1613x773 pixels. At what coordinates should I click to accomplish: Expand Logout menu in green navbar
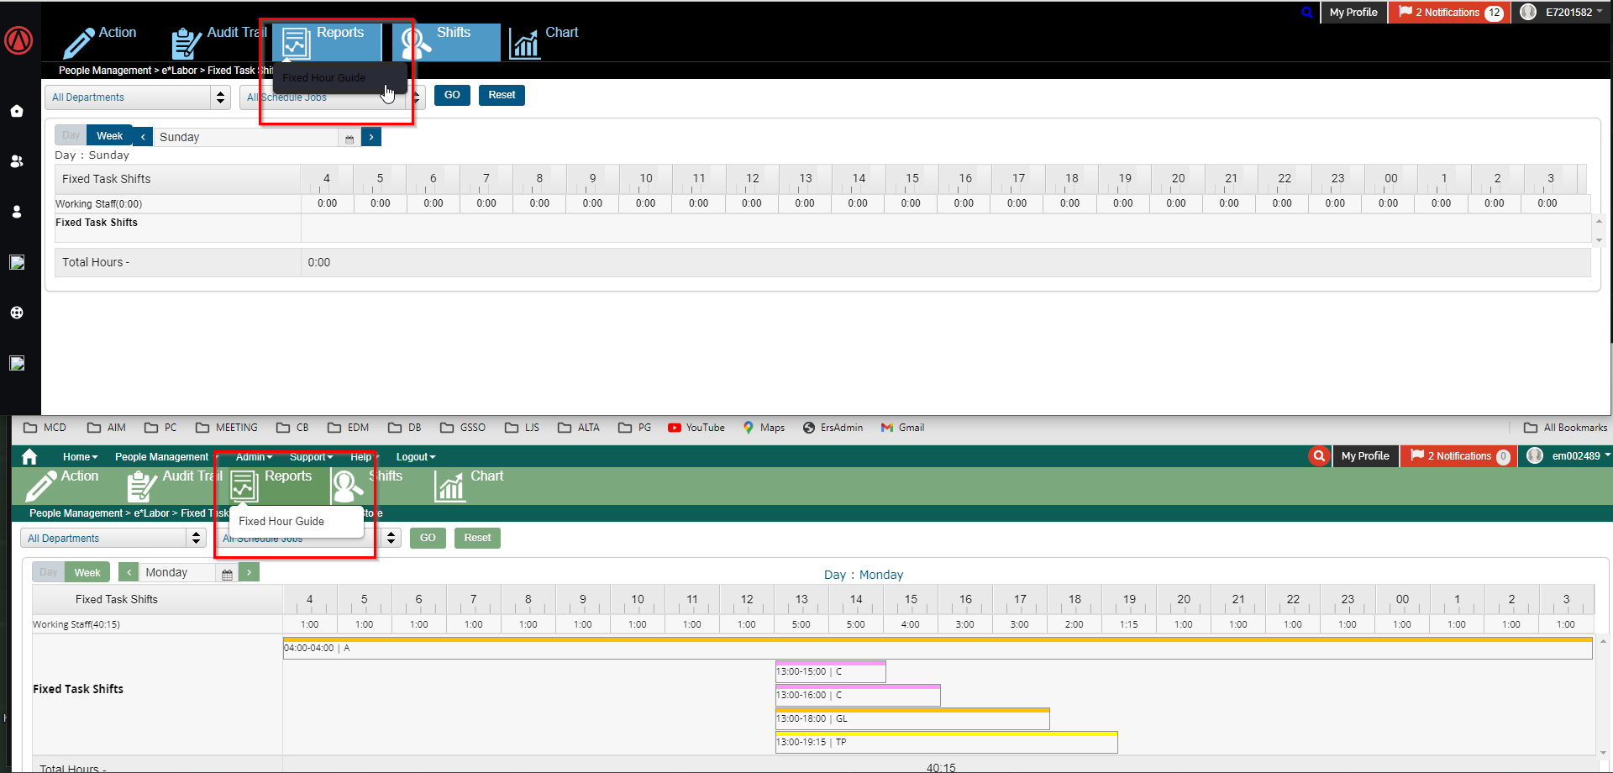416,457
